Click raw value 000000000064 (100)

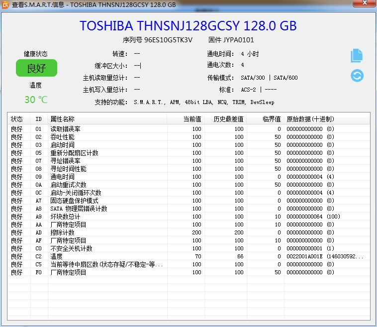coord(313,217)
